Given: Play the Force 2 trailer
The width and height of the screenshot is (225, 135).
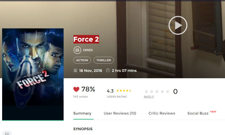Looking at the screenshot, I should click(x=178, y=25).
